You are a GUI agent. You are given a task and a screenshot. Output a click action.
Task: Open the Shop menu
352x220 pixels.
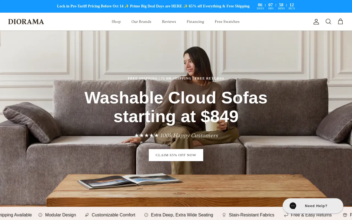tap(116, 22)
